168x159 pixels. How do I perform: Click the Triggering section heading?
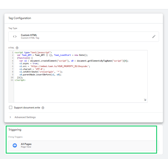[x=15, y=130]
